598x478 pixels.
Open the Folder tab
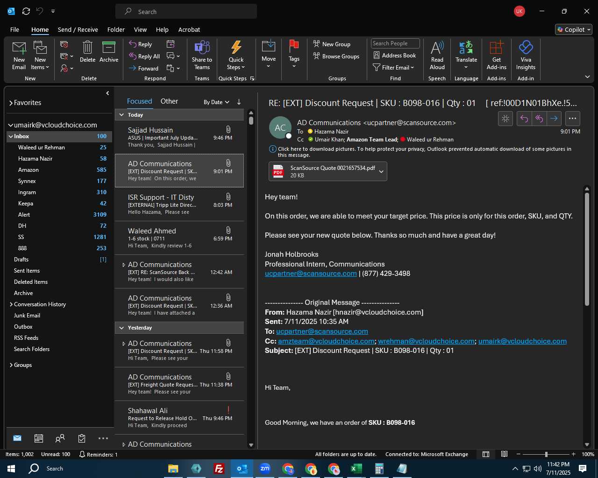(x=116, y=29)
